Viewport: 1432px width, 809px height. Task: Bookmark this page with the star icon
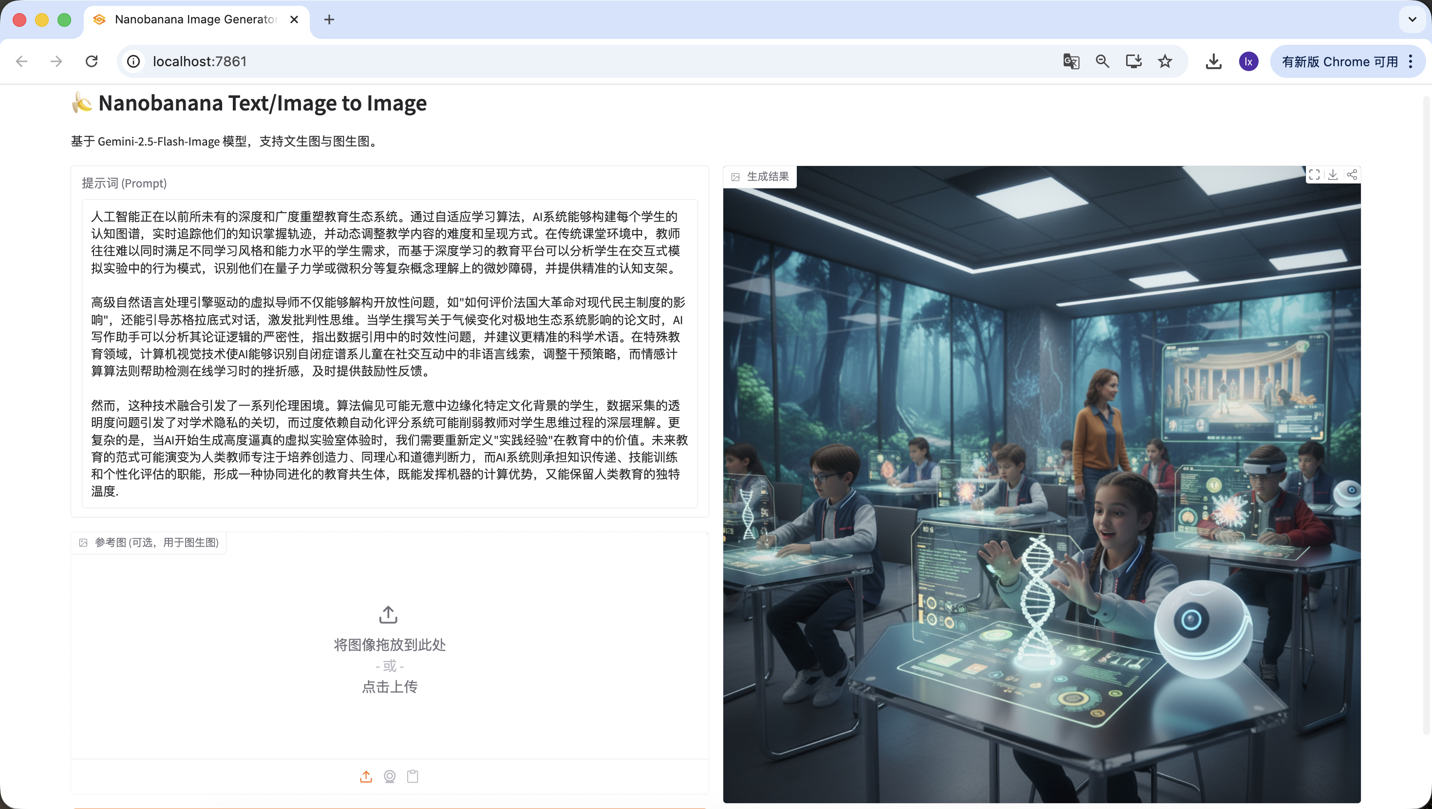click(x=1165, y=61)
